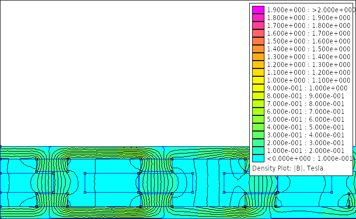Click the cyan <0.000e+000 legend swatch

click(258, 158)
